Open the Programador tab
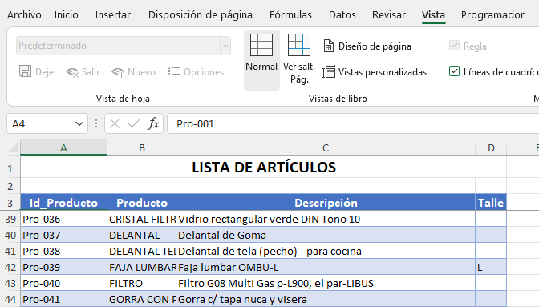 (492, 15)
